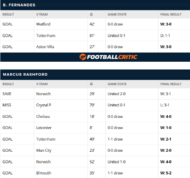Click GAME STATE header in Fernandes table

tap(117, 14)
